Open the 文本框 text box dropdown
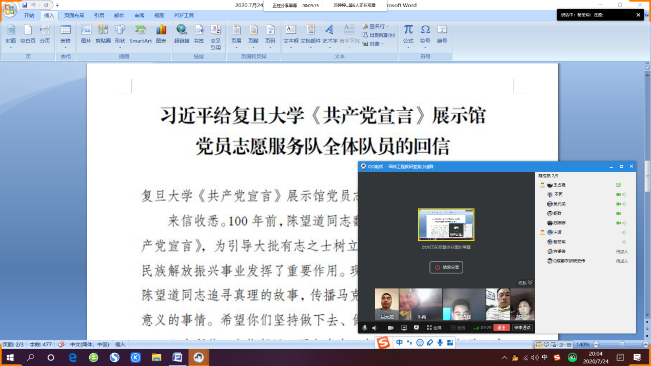Viewport: 651px width, 366px height. coord(291,36)
